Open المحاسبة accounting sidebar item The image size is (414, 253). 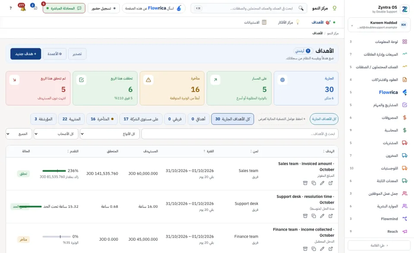point(378,130)
